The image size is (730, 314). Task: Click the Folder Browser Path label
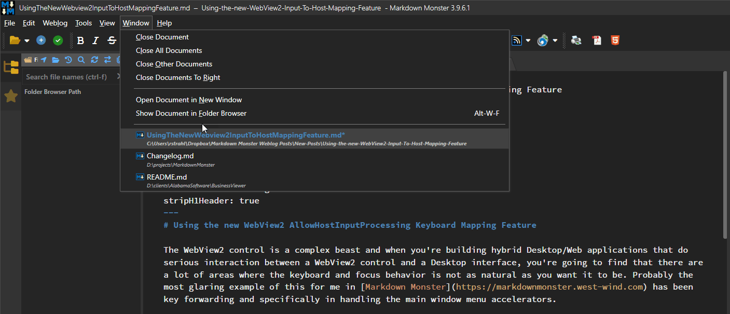pyautogui.click(x=53, y=92)
